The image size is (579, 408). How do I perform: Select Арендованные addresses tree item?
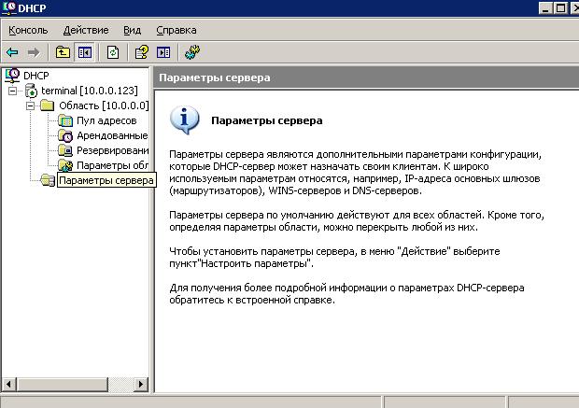click(111, 135)
